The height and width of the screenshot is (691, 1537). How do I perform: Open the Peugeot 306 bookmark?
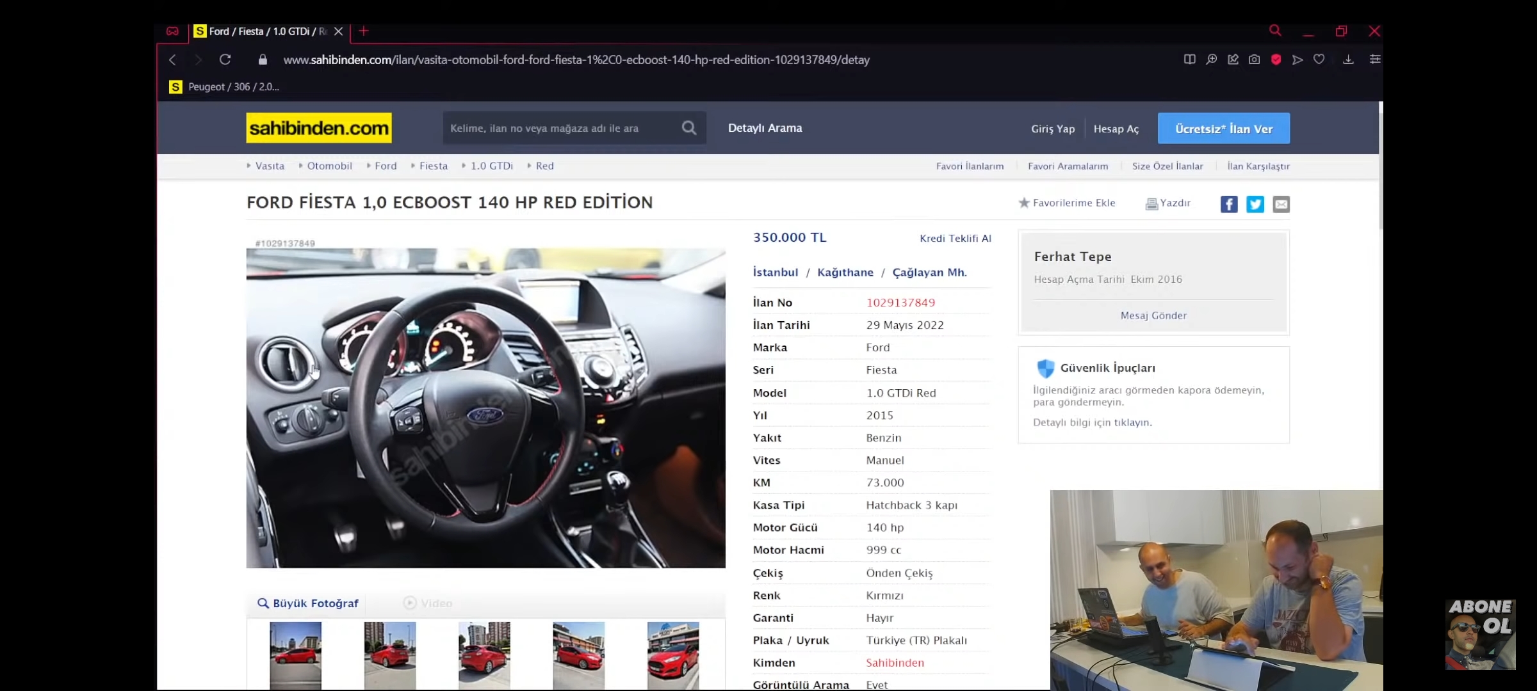click(224, 87)
